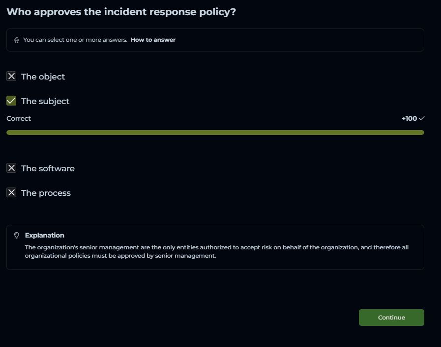Click the green progress bar under Correct

coord(215,133)
